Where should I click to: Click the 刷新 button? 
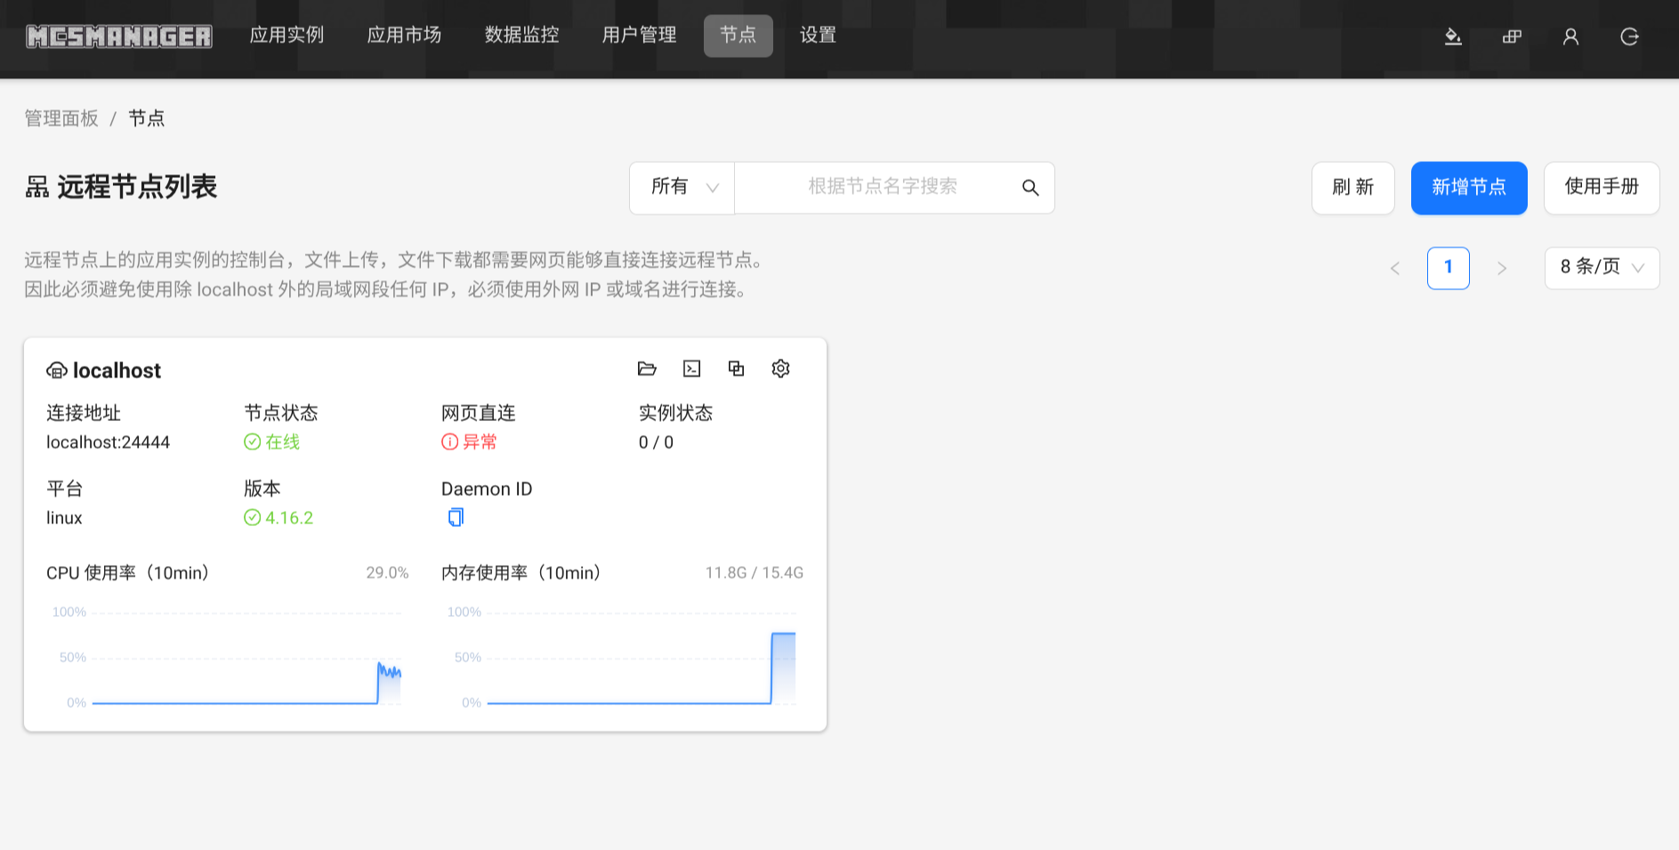pos(1352,188)
